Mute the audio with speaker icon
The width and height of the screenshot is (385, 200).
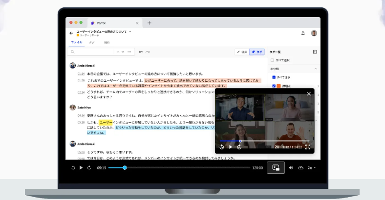pos(291,168)
